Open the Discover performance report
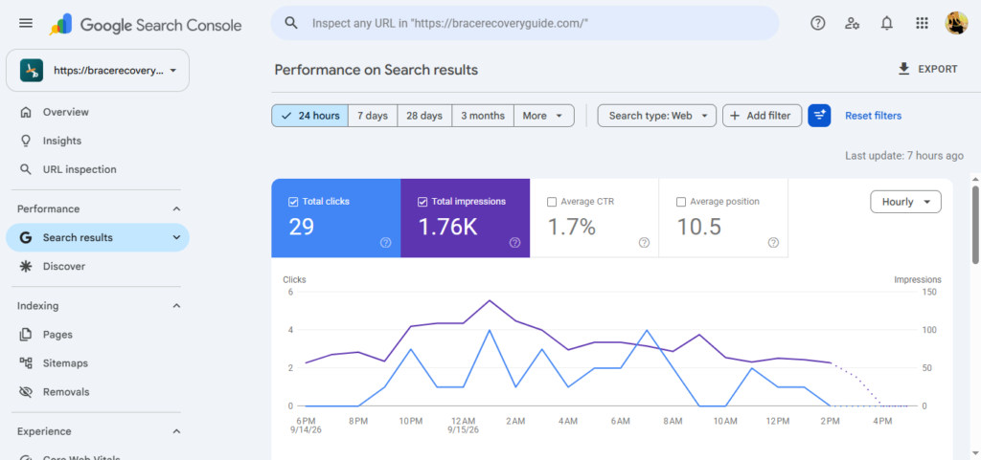 pyautogui.click(x=98, y=267)
